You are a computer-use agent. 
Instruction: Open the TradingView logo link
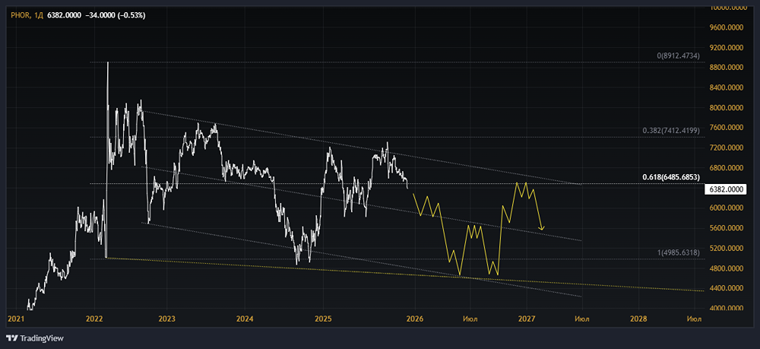[x=34, y=338]
